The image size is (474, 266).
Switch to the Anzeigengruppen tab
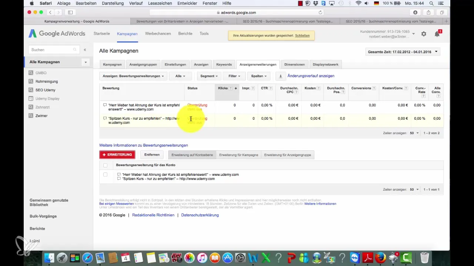coord(143,64)
